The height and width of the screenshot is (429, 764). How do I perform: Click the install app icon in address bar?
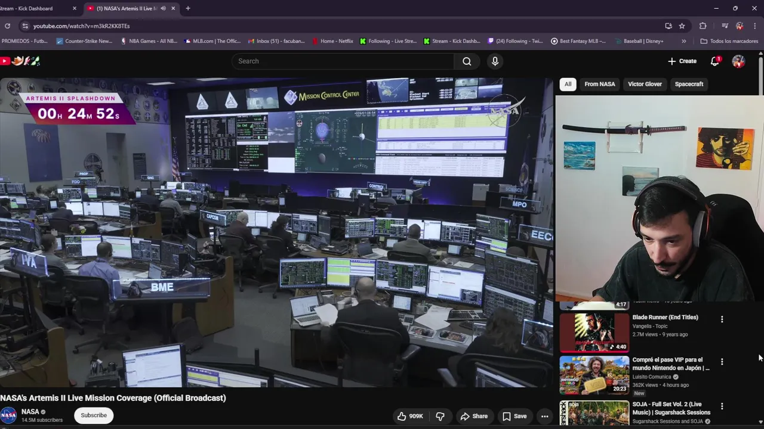[668, 26]
